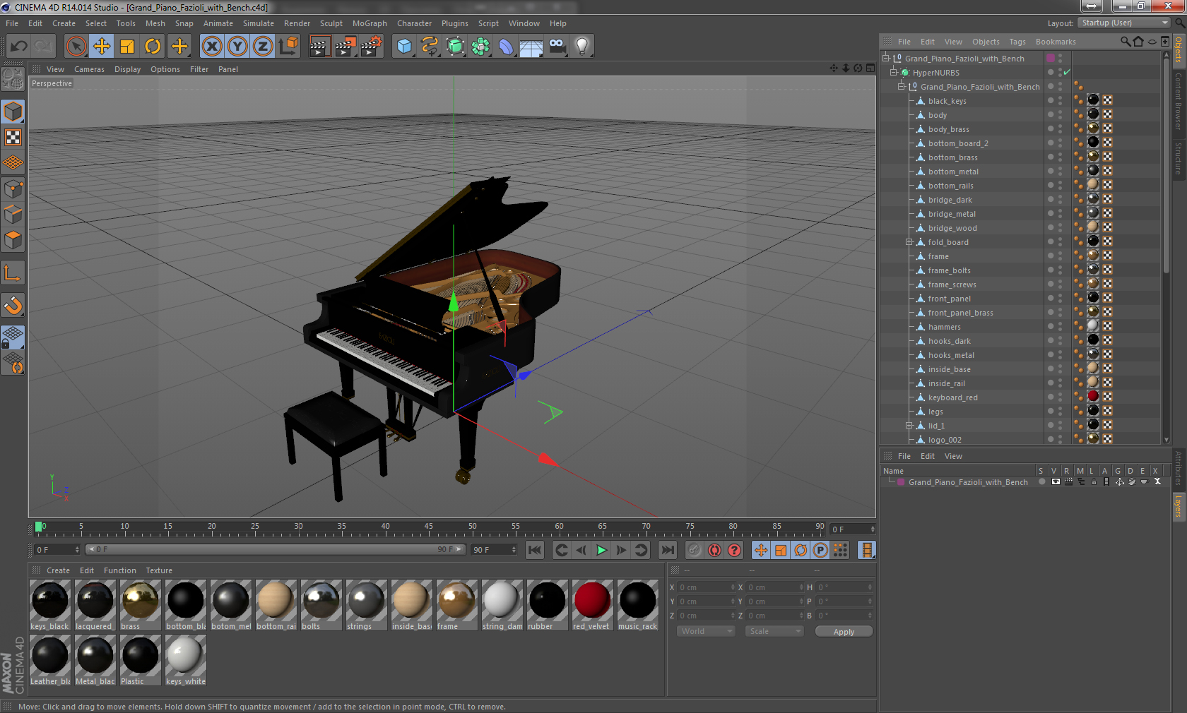Open the MoGraph menu
Screen dimensions: 1187x713
[370, 23]
